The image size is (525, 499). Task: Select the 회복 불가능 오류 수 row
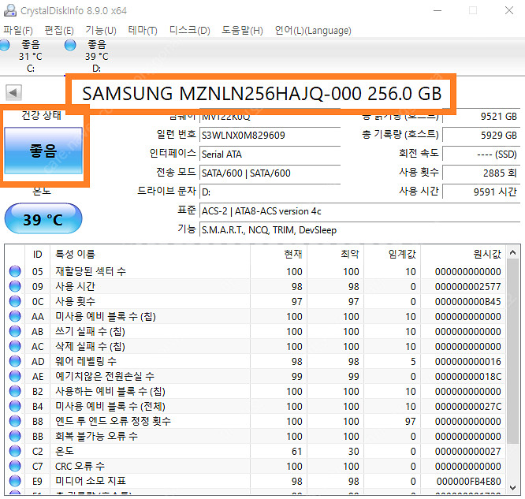pos(255,436)
